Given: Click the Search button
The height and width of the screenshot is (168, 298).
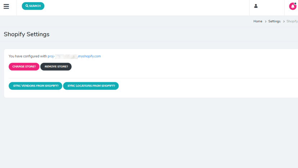Looking at the screenshot, I should 33,6.
